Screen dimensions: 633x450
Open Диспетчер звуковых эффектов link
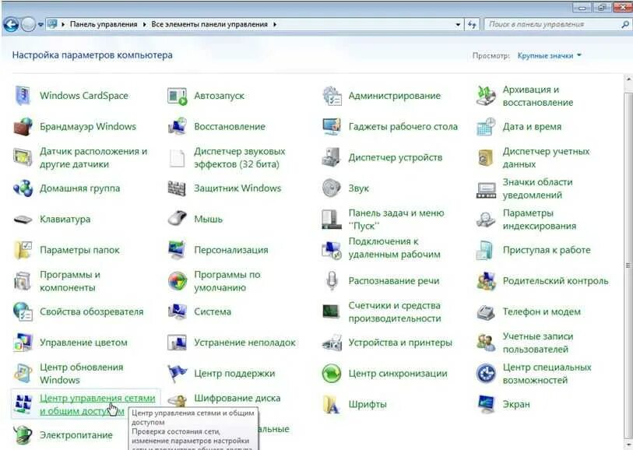[239, 158]
